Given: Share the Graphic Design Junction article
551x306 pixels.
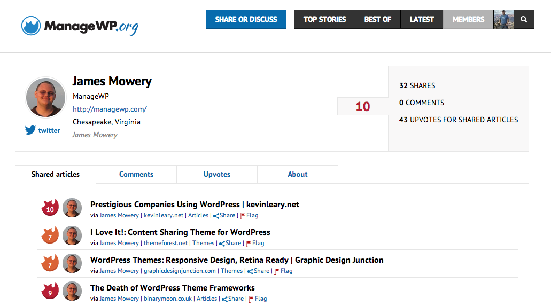Looking at the screenshot, I should coord(258,271).
